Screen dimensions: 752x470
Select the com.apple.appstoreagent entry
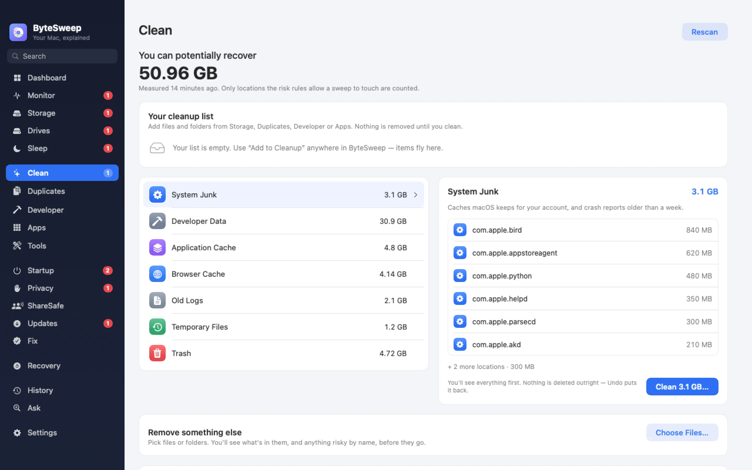point(583,253)
